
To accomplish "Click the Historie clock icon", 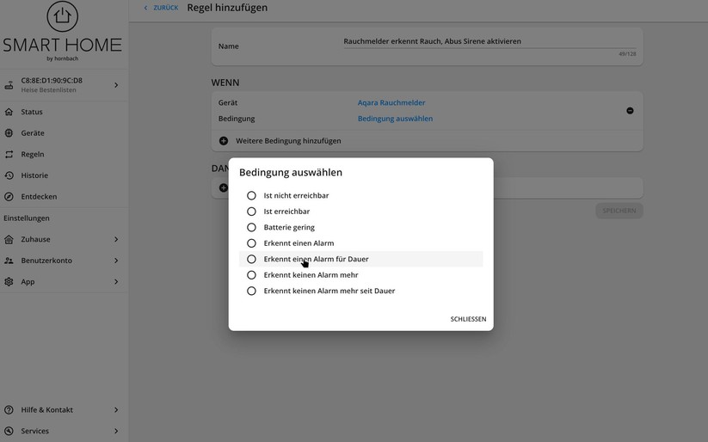I will pyautogui.click(x=9, y=175).
